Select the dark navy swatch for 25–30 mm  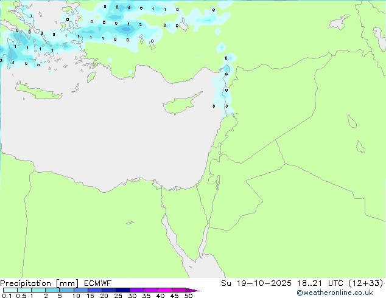(x=123, y=290)
